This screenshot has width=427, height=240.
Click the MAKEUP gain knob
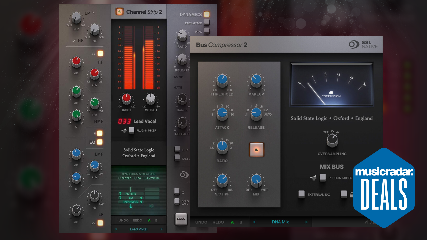click(256, 81)
